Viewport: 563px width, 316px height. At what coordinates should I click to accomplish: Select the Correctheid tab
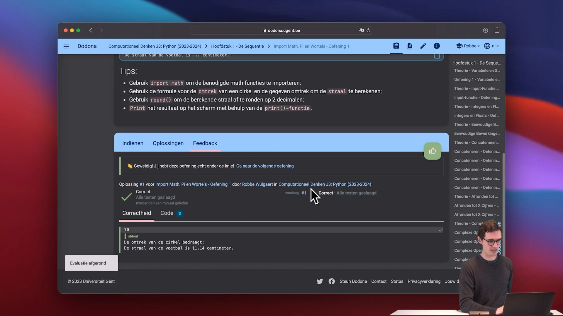click(x=137, y=213)
